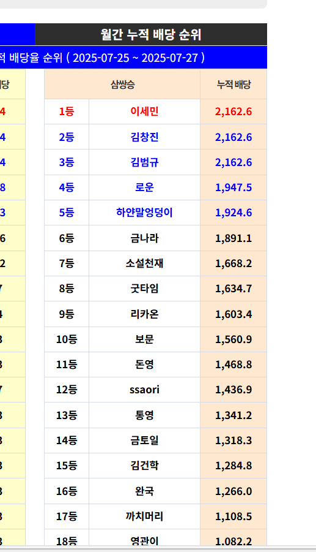Open user 리카온 ranked 9등
This screenshot has width=316, height=552.
coord(144,314)
